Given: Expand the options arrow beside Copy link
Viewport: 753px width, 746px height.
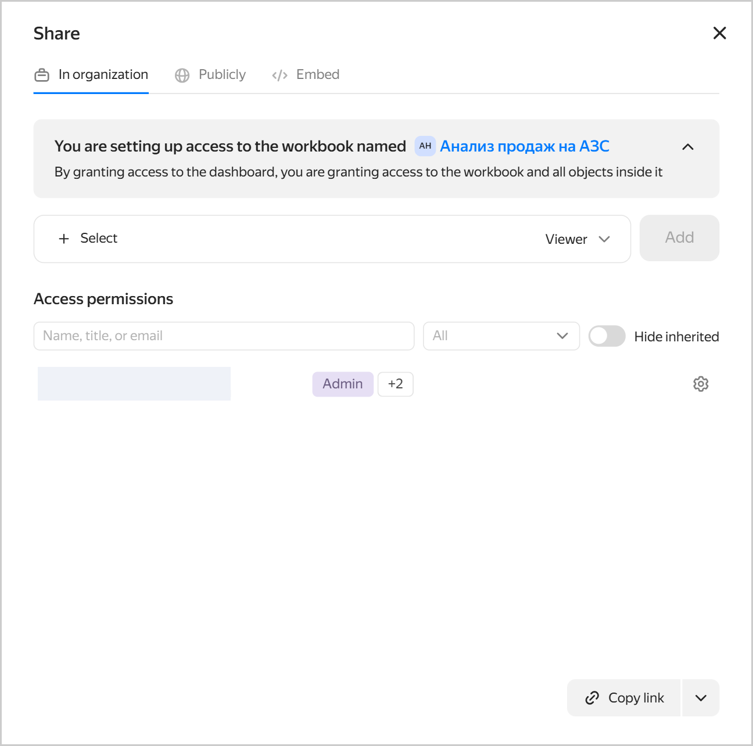Looking at the screenshot, I should [701, 698].
